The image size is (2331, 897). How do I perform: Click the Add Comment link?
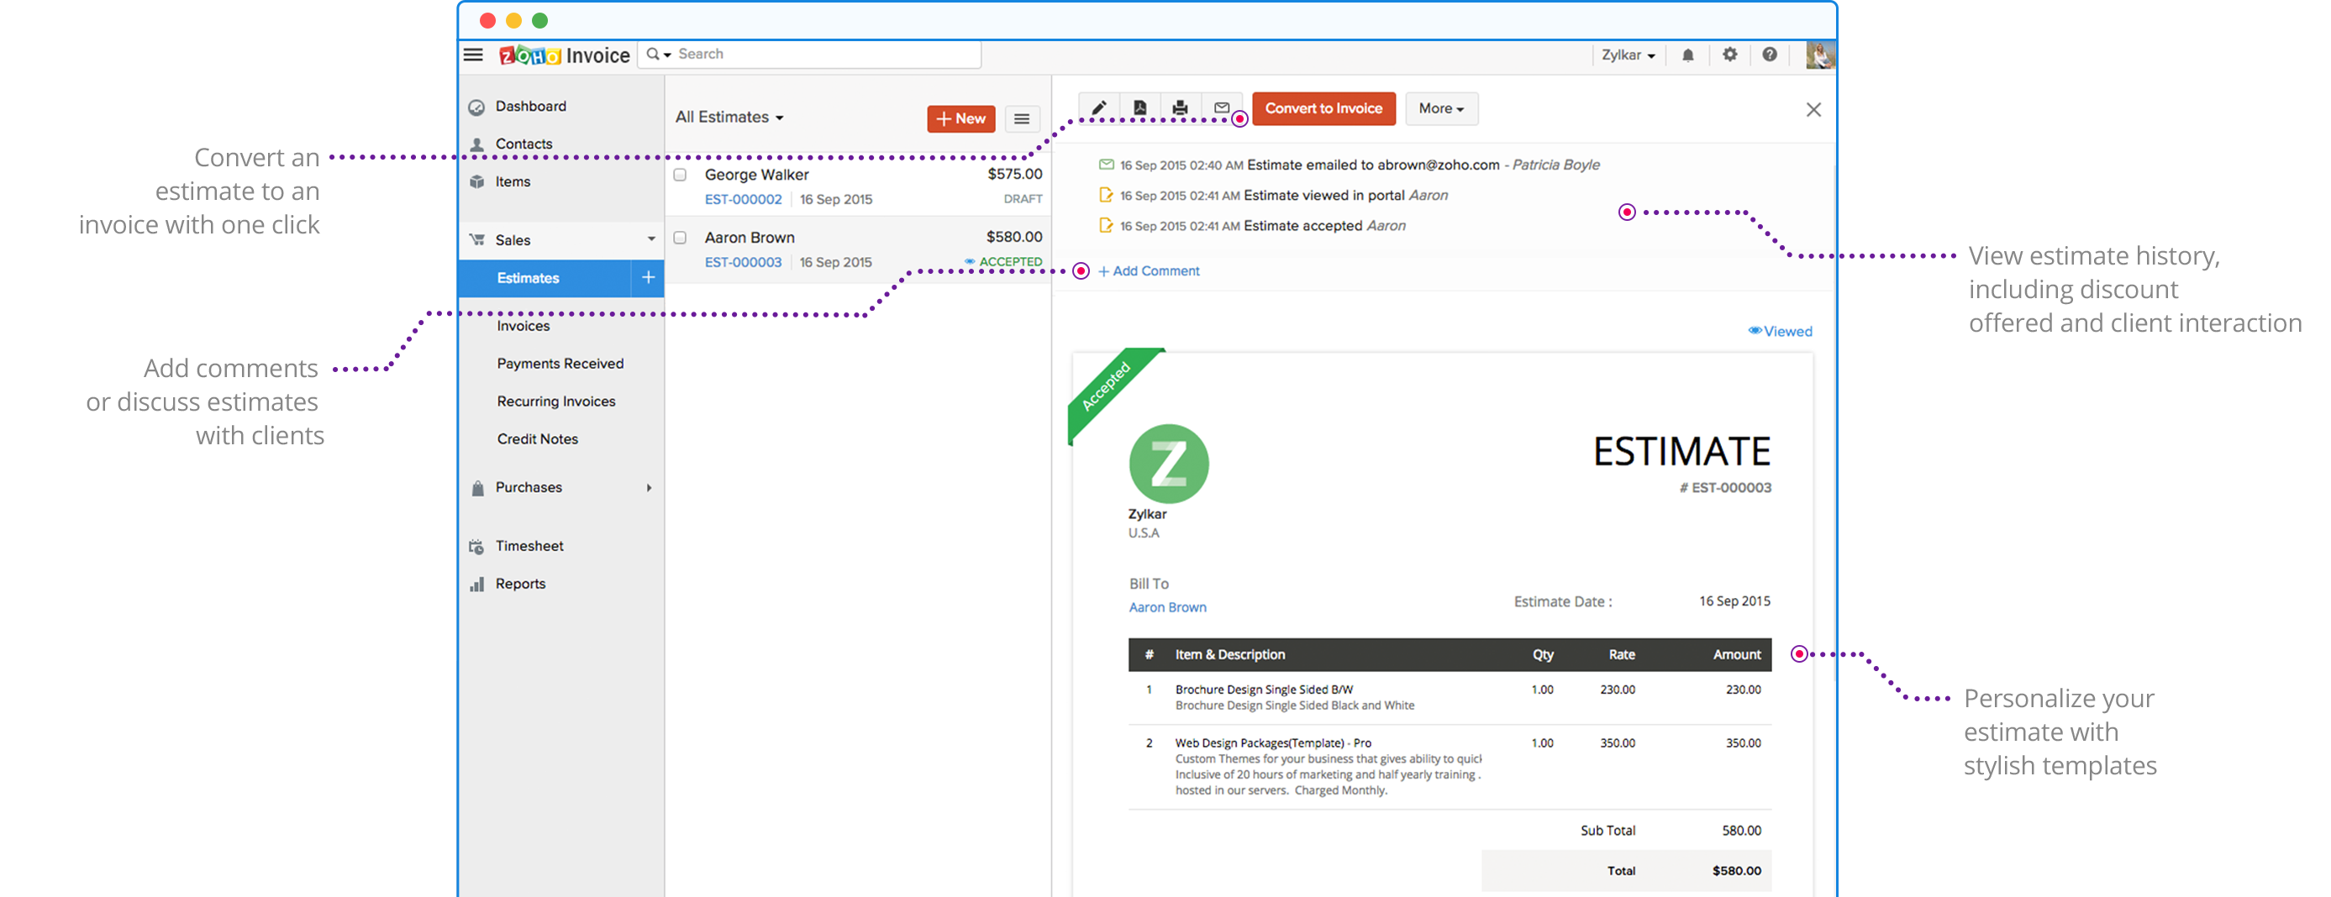pyautogui.click(x=1150, y=271)
